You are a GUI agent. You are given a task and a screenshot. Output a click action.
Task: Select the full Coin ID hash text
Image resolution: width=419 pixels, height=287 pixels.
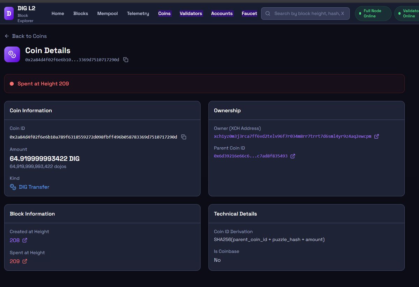94,137
